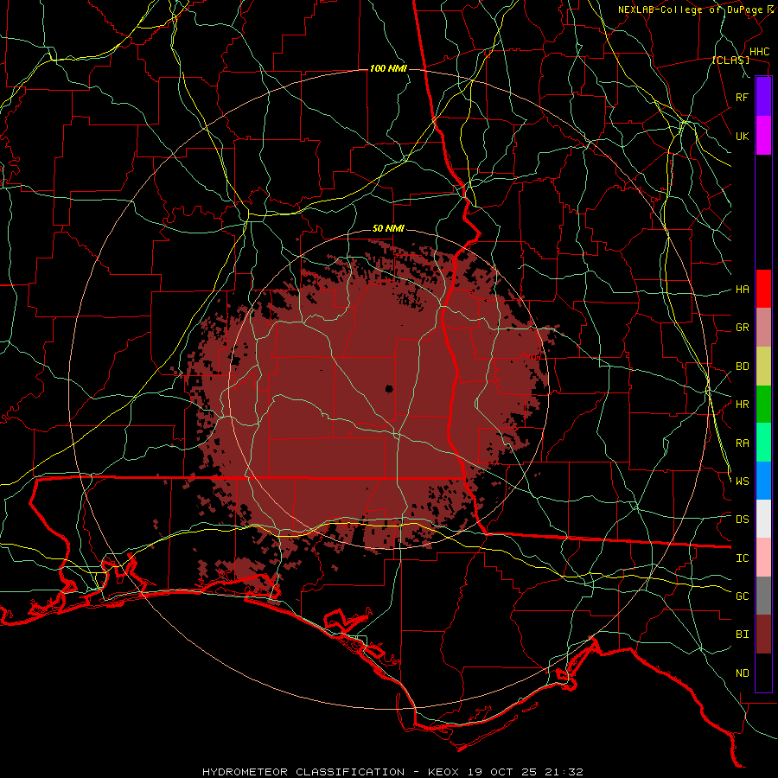Click the GR legend label text
This screenshot has height=778, width=778.
coord(742,328)
